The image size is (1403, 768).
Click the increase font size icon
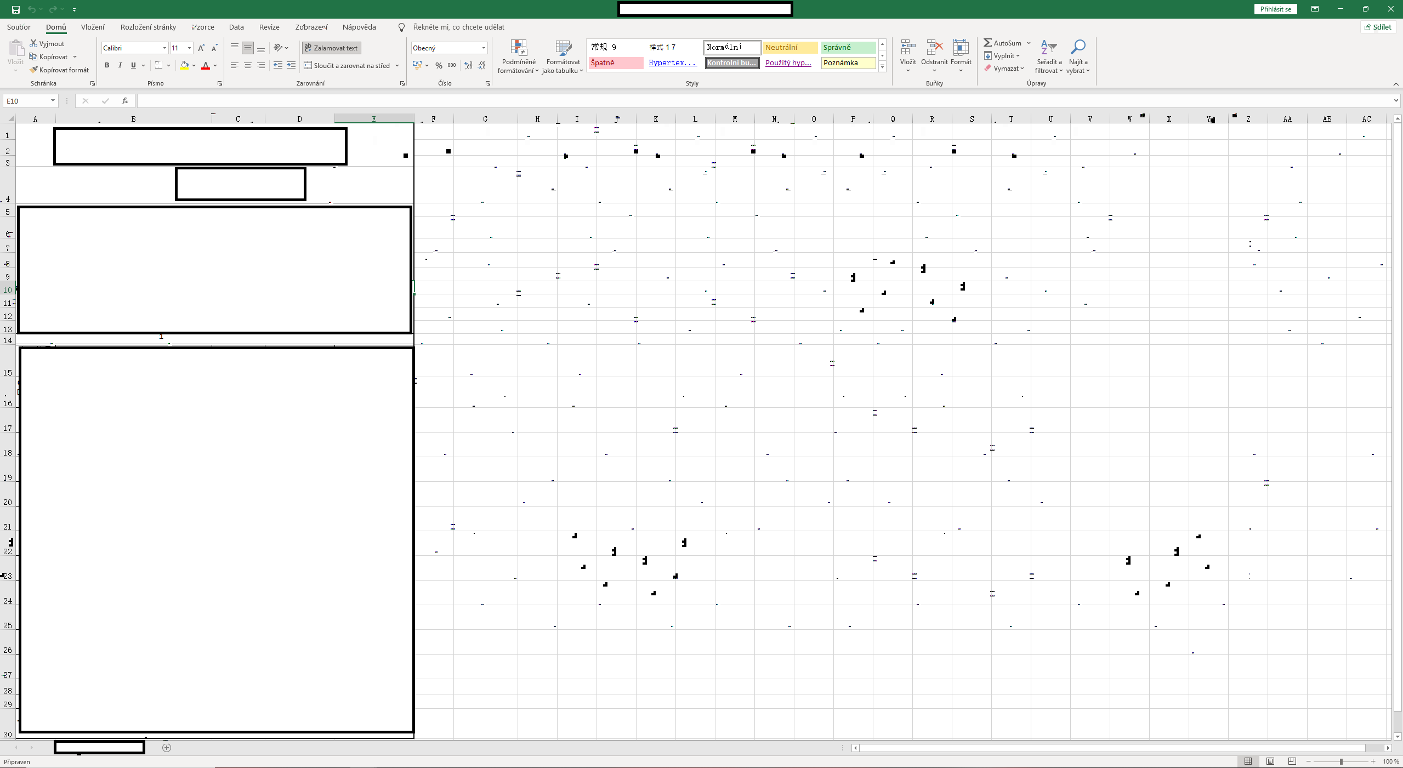click(x=201, y=48)
